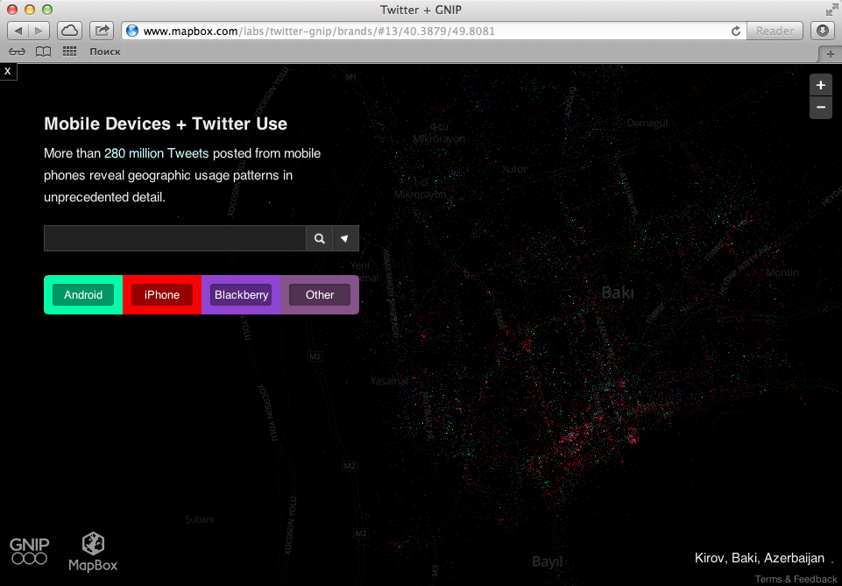Enter full screen via the arrows icon

tap(831, 10)
